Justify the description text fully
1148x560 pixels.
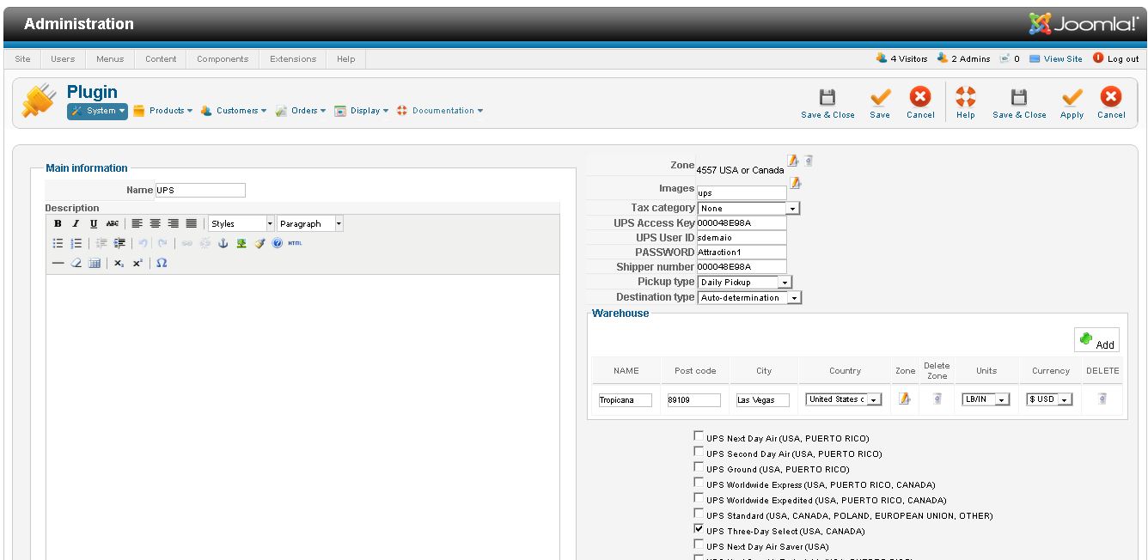tap(191, 223)
